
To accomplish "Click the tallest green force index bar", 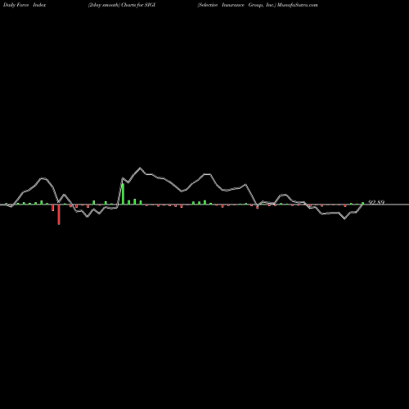I will 124,194.
